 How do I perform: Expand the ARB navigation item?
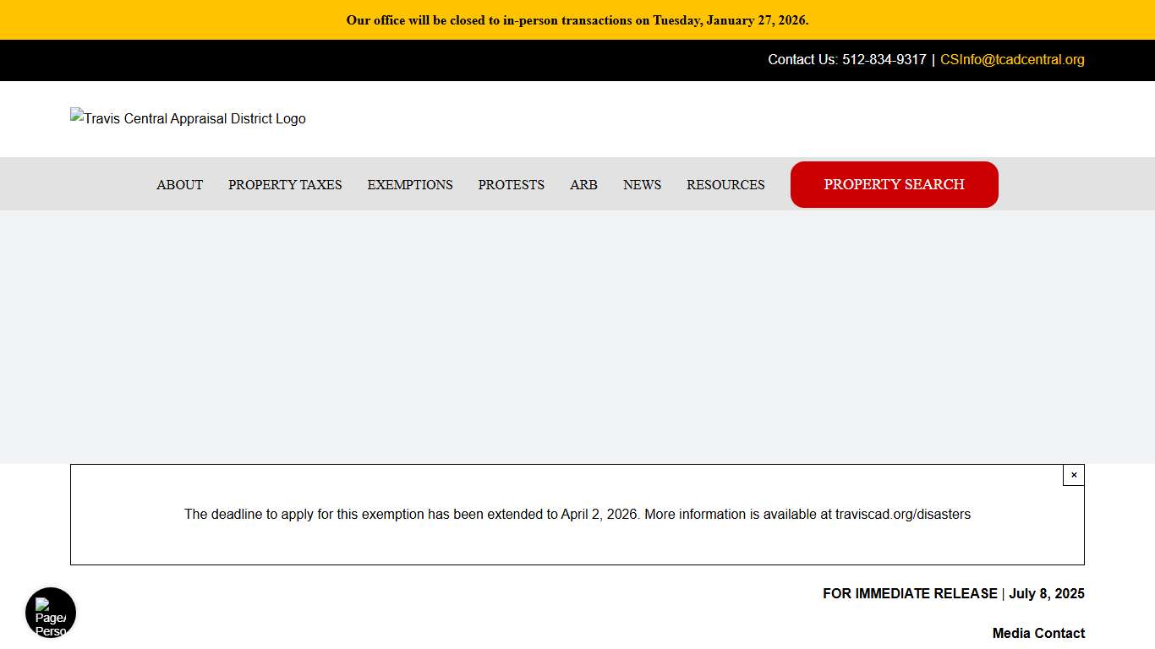point(583,185)
